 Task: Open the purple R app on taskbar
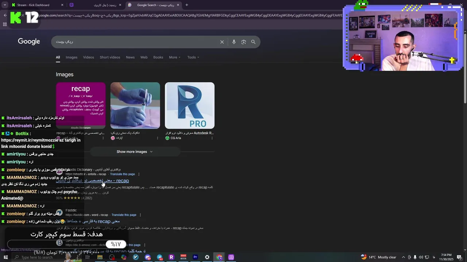click(171, 257)
